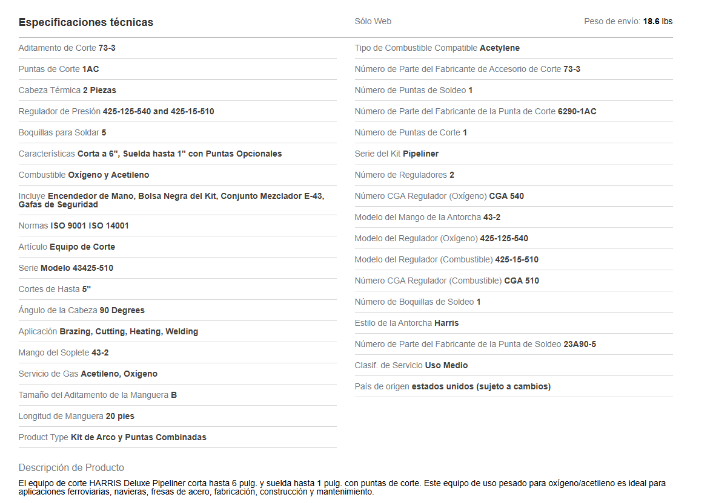Click the Serie del Kit Pipeliner row
Viewport: 716px width, 503px height.
click(396, 154)
